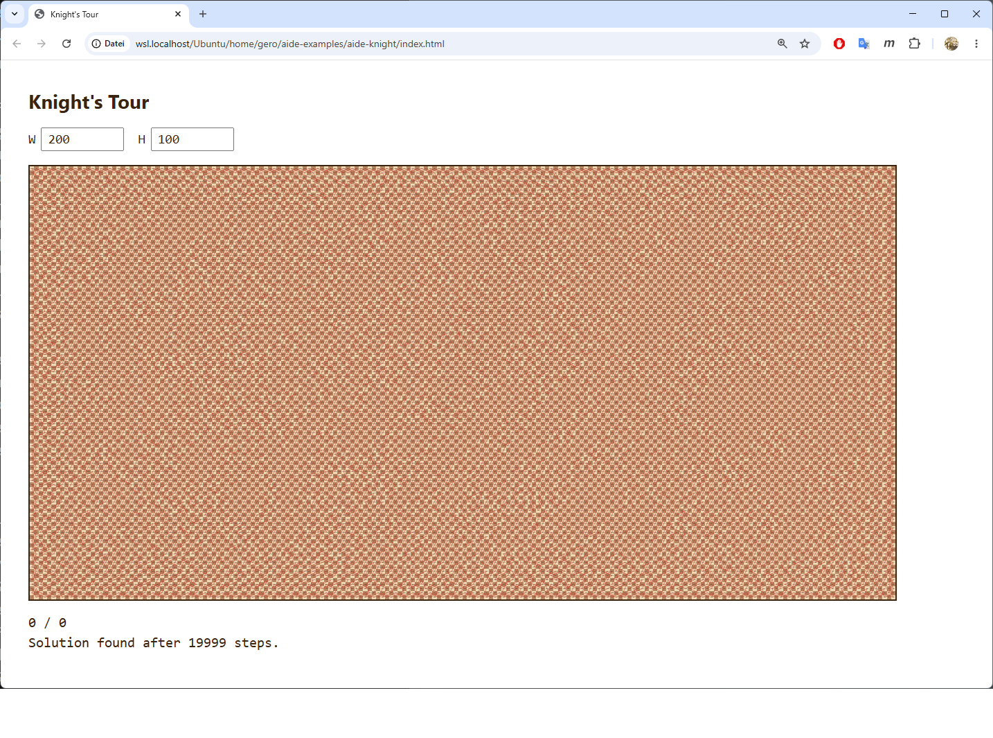This screenshot has width=993, height=738.
Task: Click the 'm' extension icon
Action: 889,44
